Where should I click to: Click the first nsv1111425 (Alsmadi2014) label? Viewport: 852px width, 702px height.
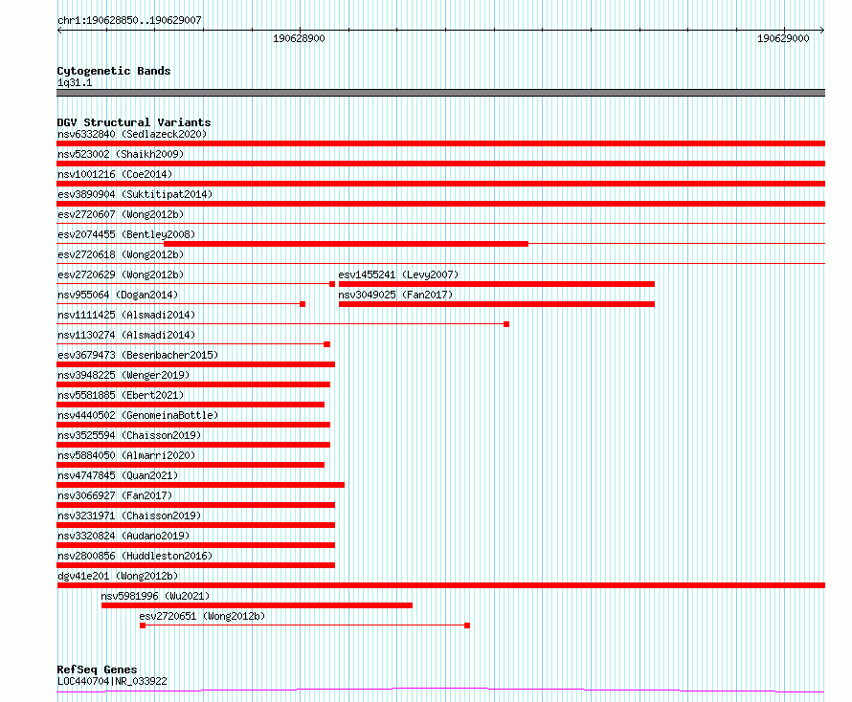point(126,315)
